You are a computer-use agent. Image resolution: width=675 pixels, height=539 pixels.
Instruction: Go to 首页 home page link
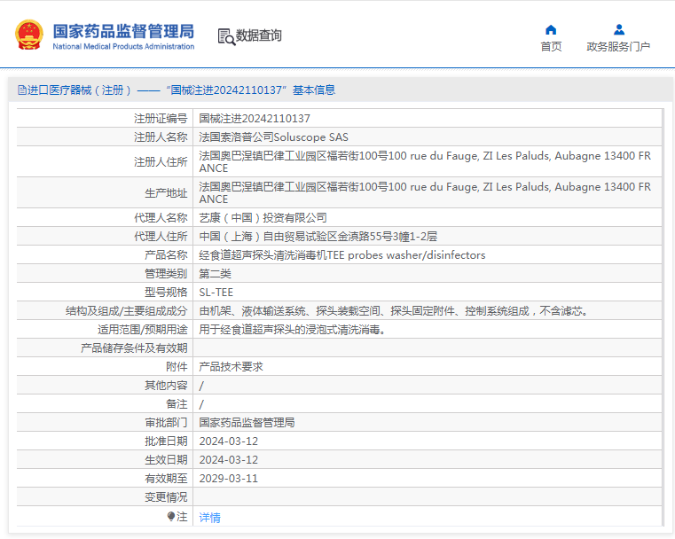[x=551, y=46]
